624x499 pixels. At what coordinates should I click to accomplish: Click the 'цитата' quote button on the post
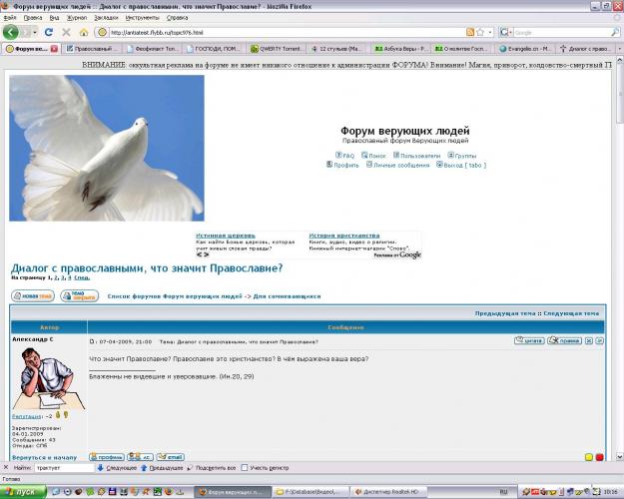(530, 341)
